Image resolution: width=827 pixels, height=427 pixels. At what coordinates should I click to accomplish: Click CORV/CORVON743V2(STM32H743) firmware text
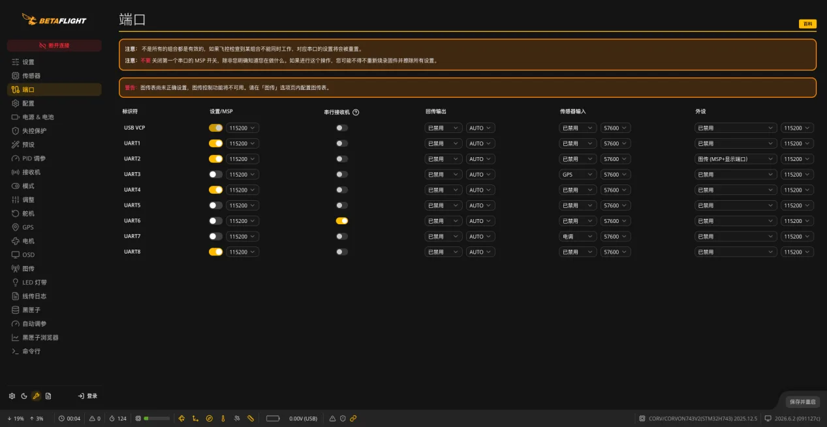coord(703,419)
